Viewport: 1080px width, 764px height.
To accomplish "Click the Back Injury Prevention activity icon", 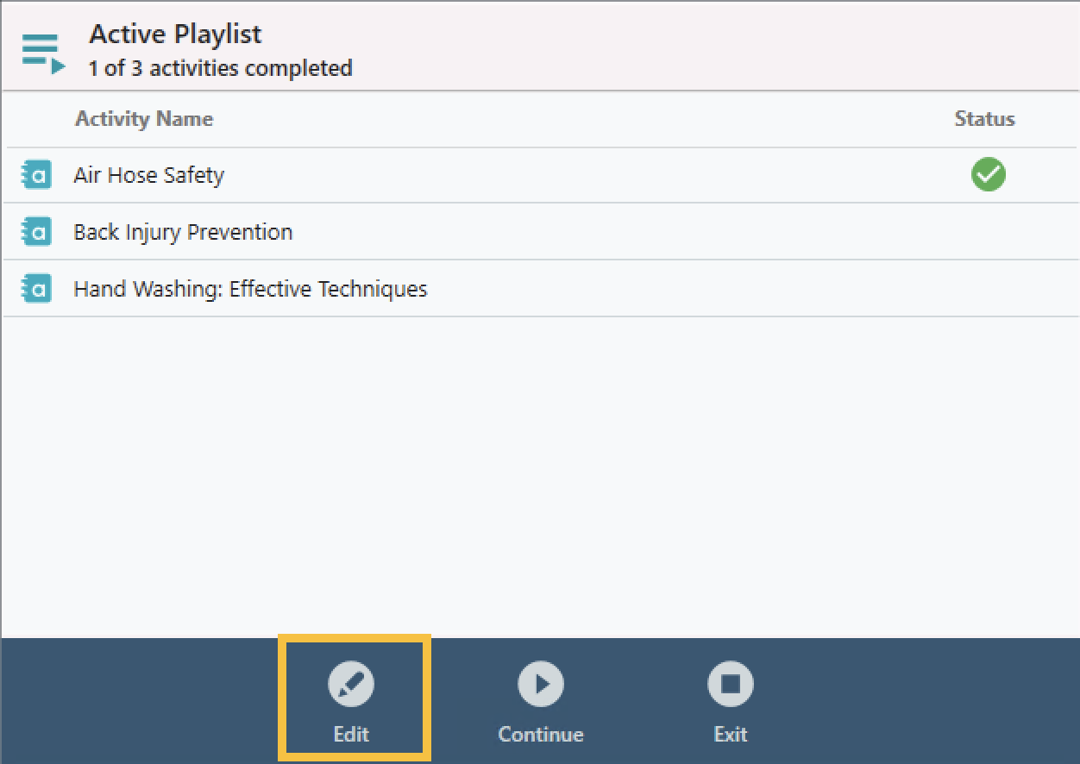I will click(36, 231).
